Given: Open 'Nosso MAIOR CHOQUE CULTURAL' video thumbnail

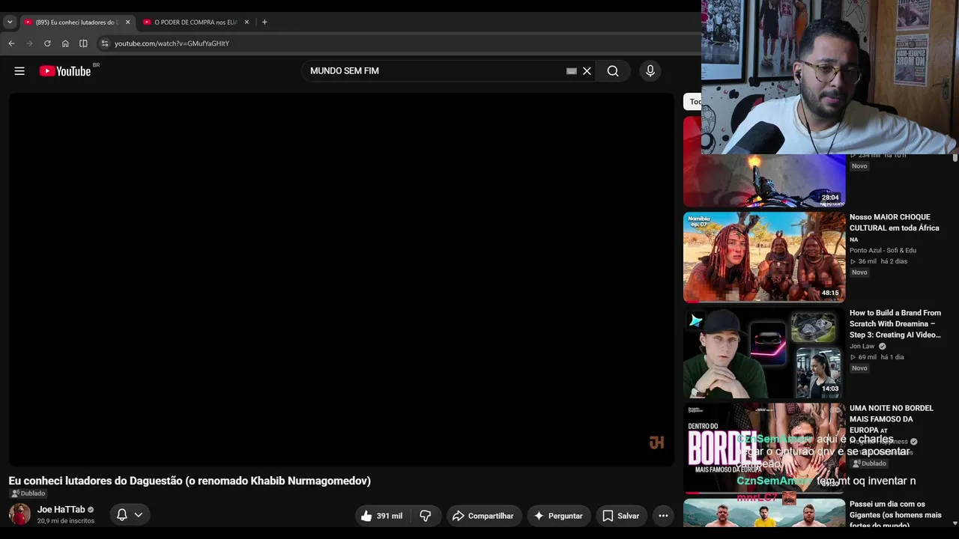Looking at the screenshot, I should click(x=764, y=257).
